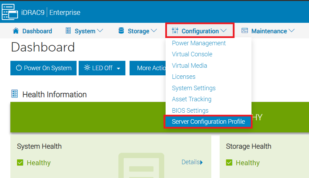Screen dimensions: 309x178
Task: Click the System Health green checkmark
Action: click(20, 162)
